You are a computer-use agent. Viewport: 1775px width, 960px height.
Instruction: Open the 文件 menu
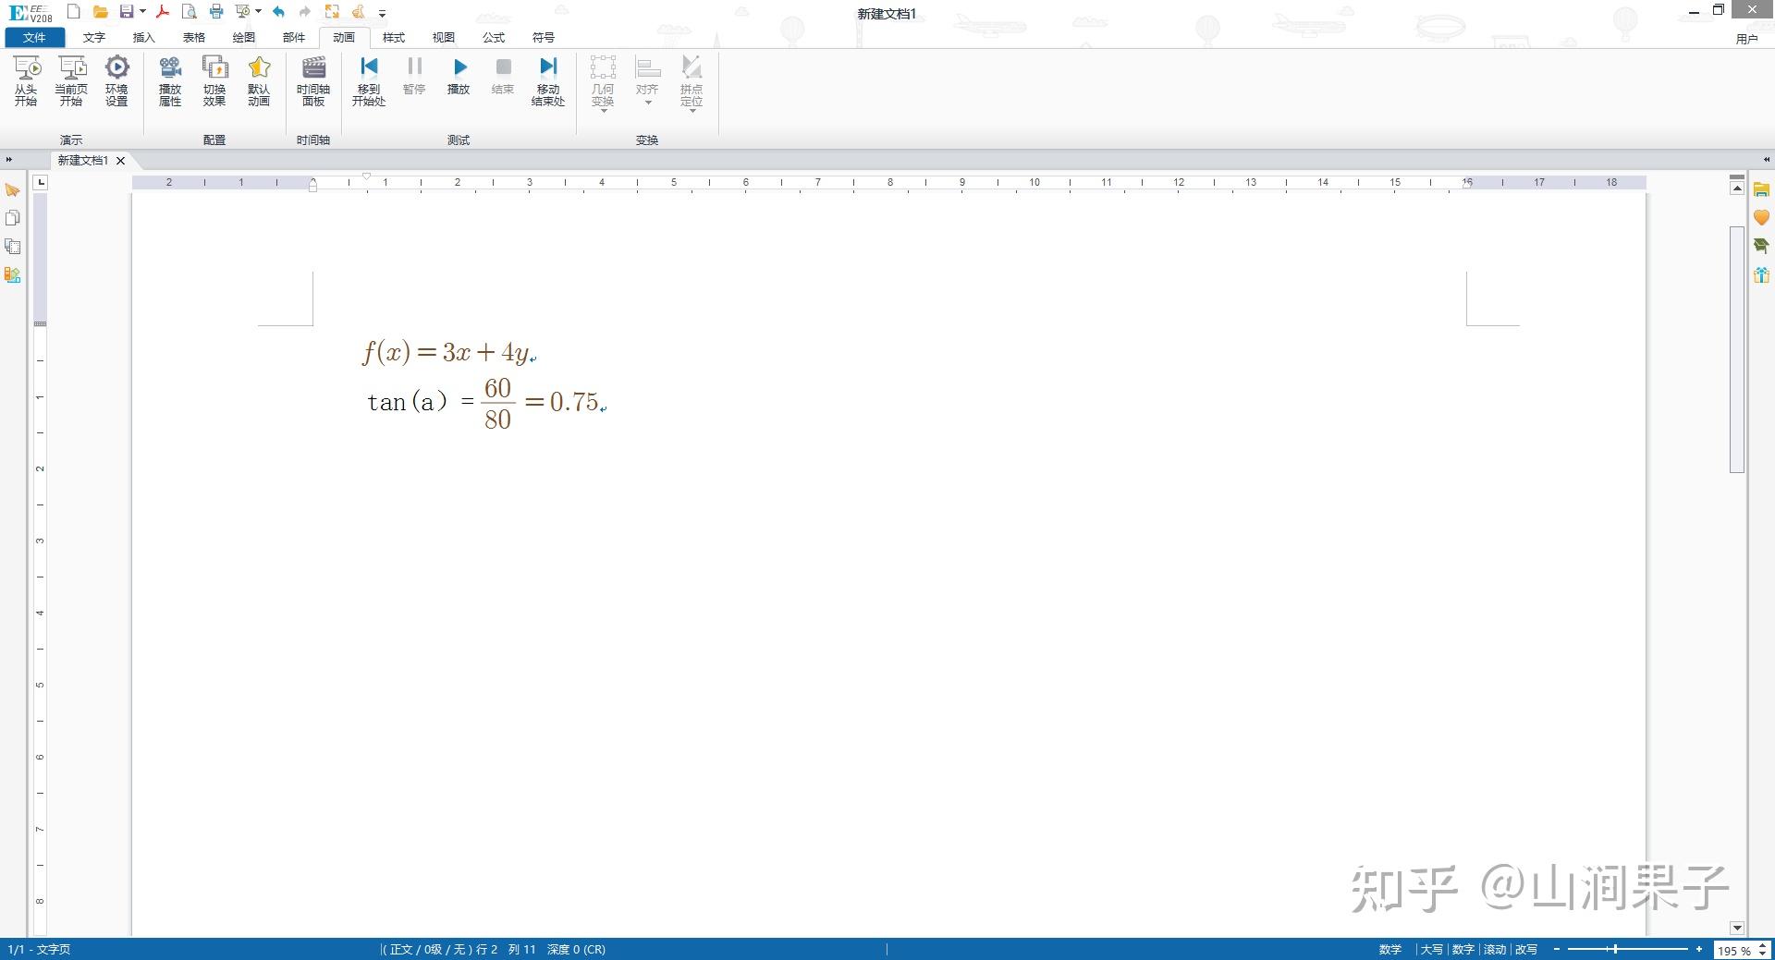tap(35, 38)
